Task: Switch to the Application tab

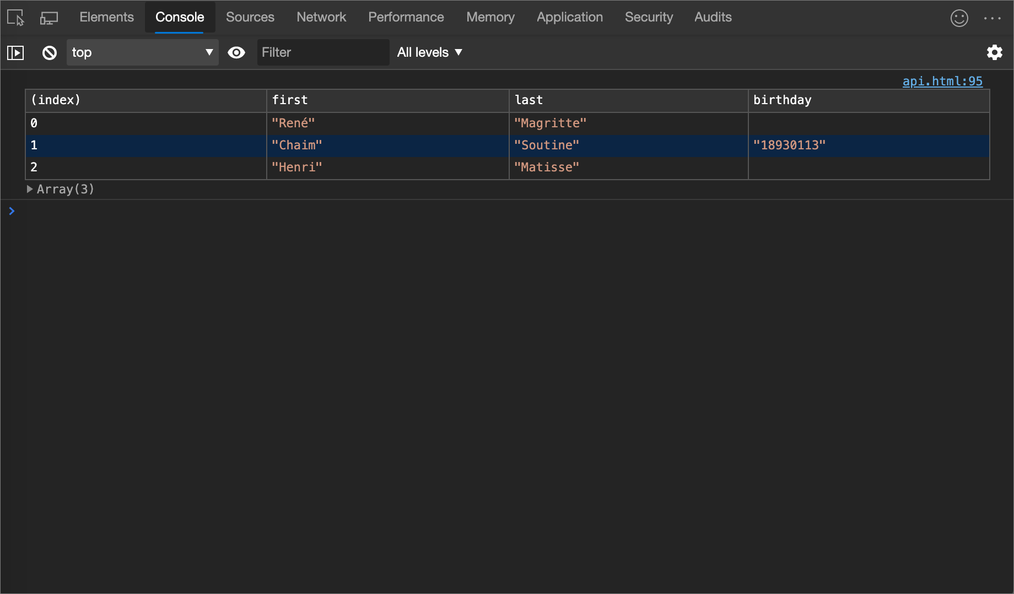Action: pos(569,17)
